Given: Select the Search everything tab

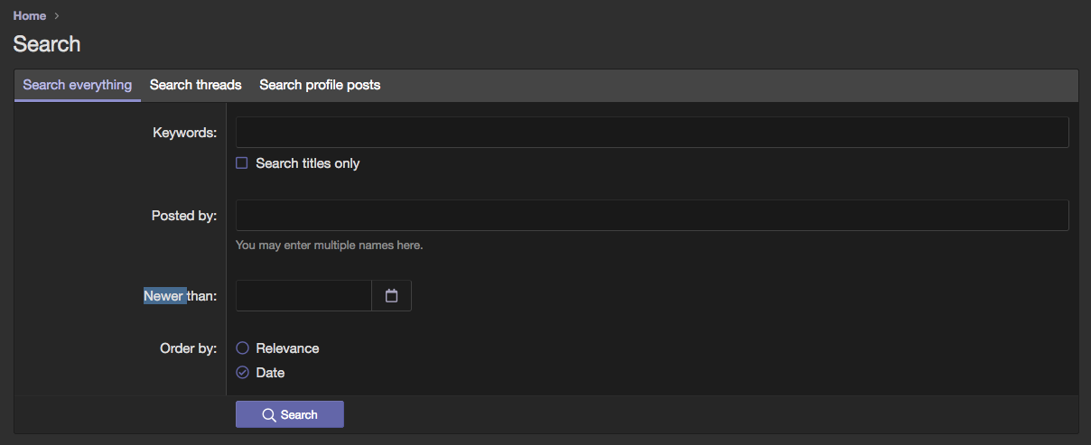Looking at the screenshot, I should click(x=78, y=85).
